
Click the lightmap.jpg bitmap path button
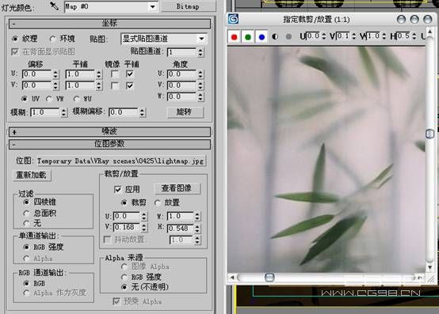click(x=122, y=161)
